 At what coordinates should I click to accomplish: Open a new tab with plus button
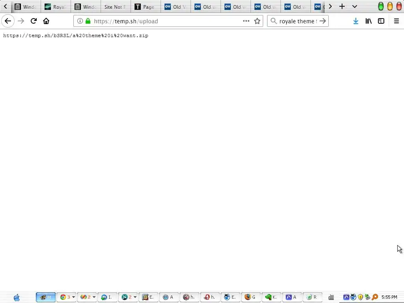tap(342, 6)
